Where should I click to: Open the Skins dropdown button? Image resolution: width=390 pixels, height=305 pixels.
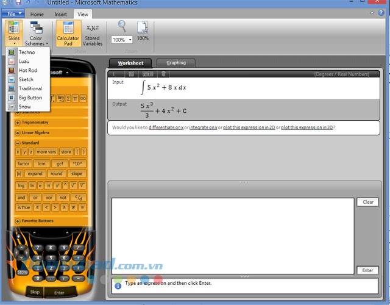pyautogui.click(x=14, y=33)
